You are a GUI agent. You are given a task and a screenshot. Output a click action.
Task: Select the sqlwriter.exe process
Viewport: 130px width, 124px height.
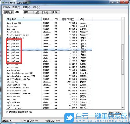pos(49,108)
